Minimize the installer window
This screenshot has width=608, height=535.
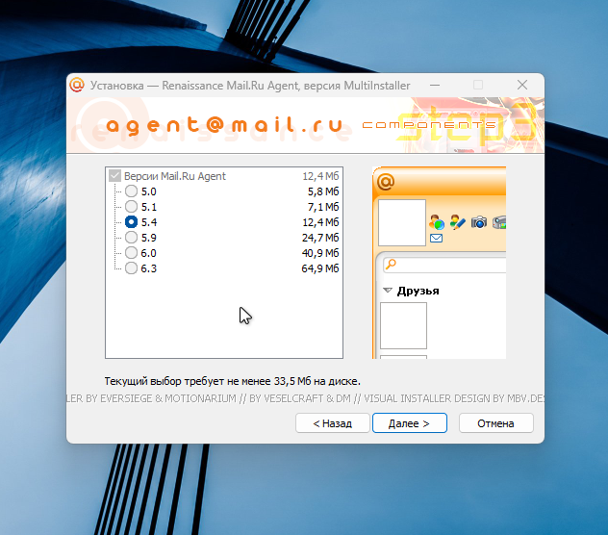point(435,85)
